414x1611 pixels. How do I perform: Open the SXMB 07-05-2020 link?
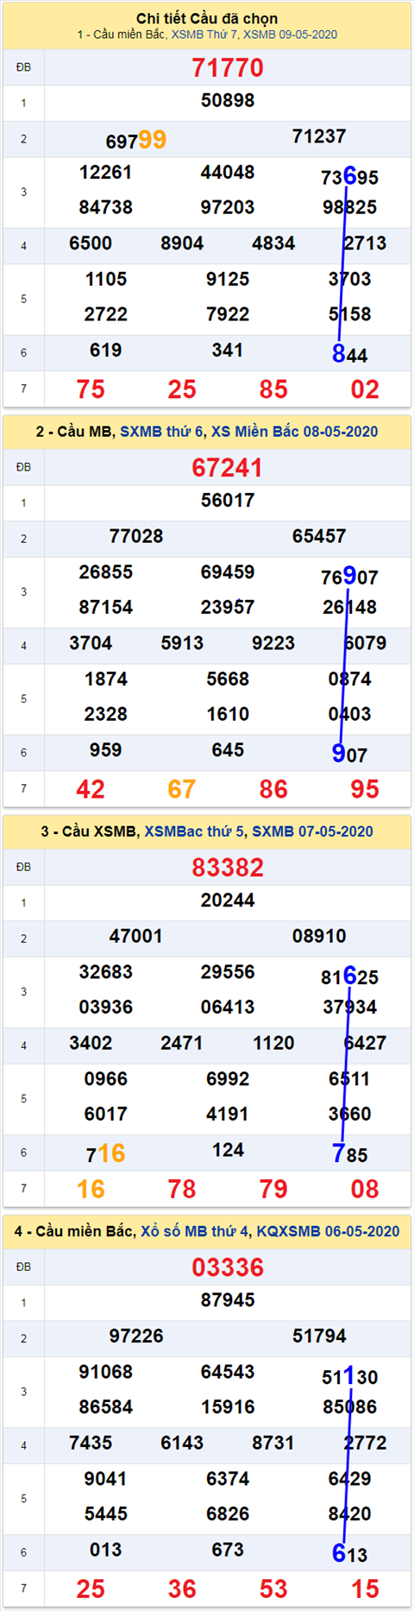click(312, 831)
